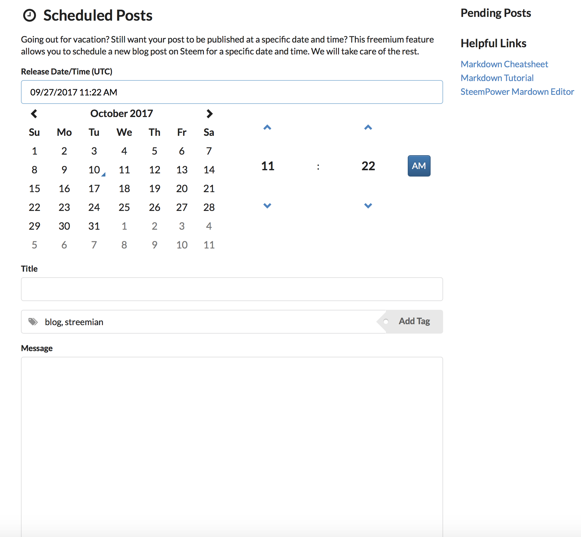
Task: Toggle AM/PM period button
Action: 419,166
